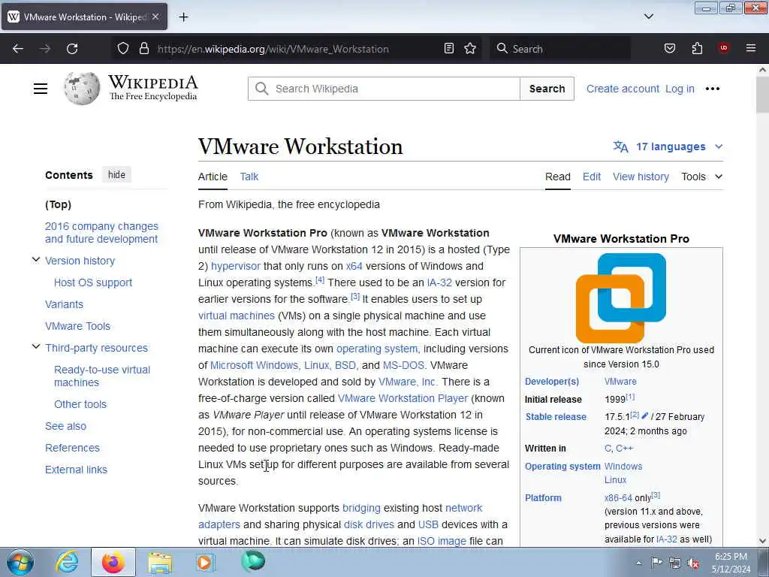Image resolution: width=769 pixels, height=577 pixels.
Task: Open the Tools dropdown menu
Action: click(702, 177)
